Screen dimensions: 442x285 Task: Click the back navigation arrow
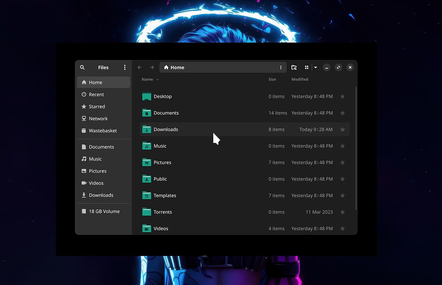point(139,67)
